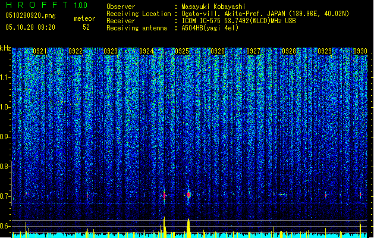Click the tallest yellow signal peak near 0924
The image size is (374, 238).
[x=164, y=227]
